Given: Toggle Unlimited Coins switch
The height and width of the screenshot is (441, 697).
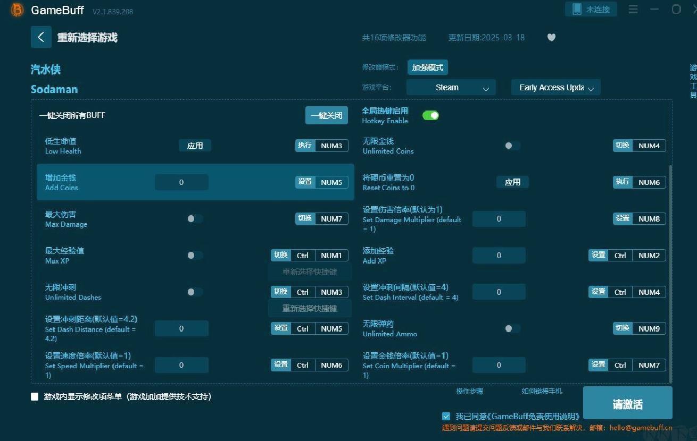Looking at the screenshot, I should click(512, 146).
